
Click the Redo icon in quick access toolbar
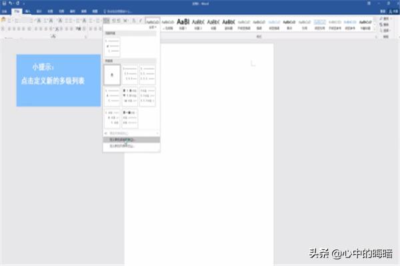[x=17, y=3]
